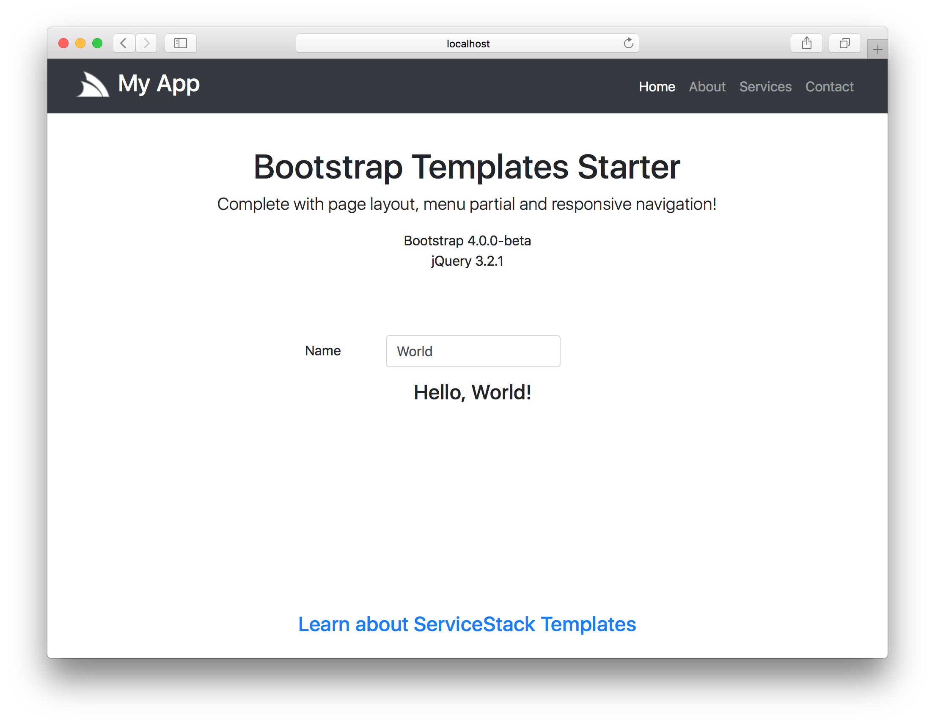Open the Home navigation item
The image size is (935, 726).
pyautogui.click(x=656, y=87)
